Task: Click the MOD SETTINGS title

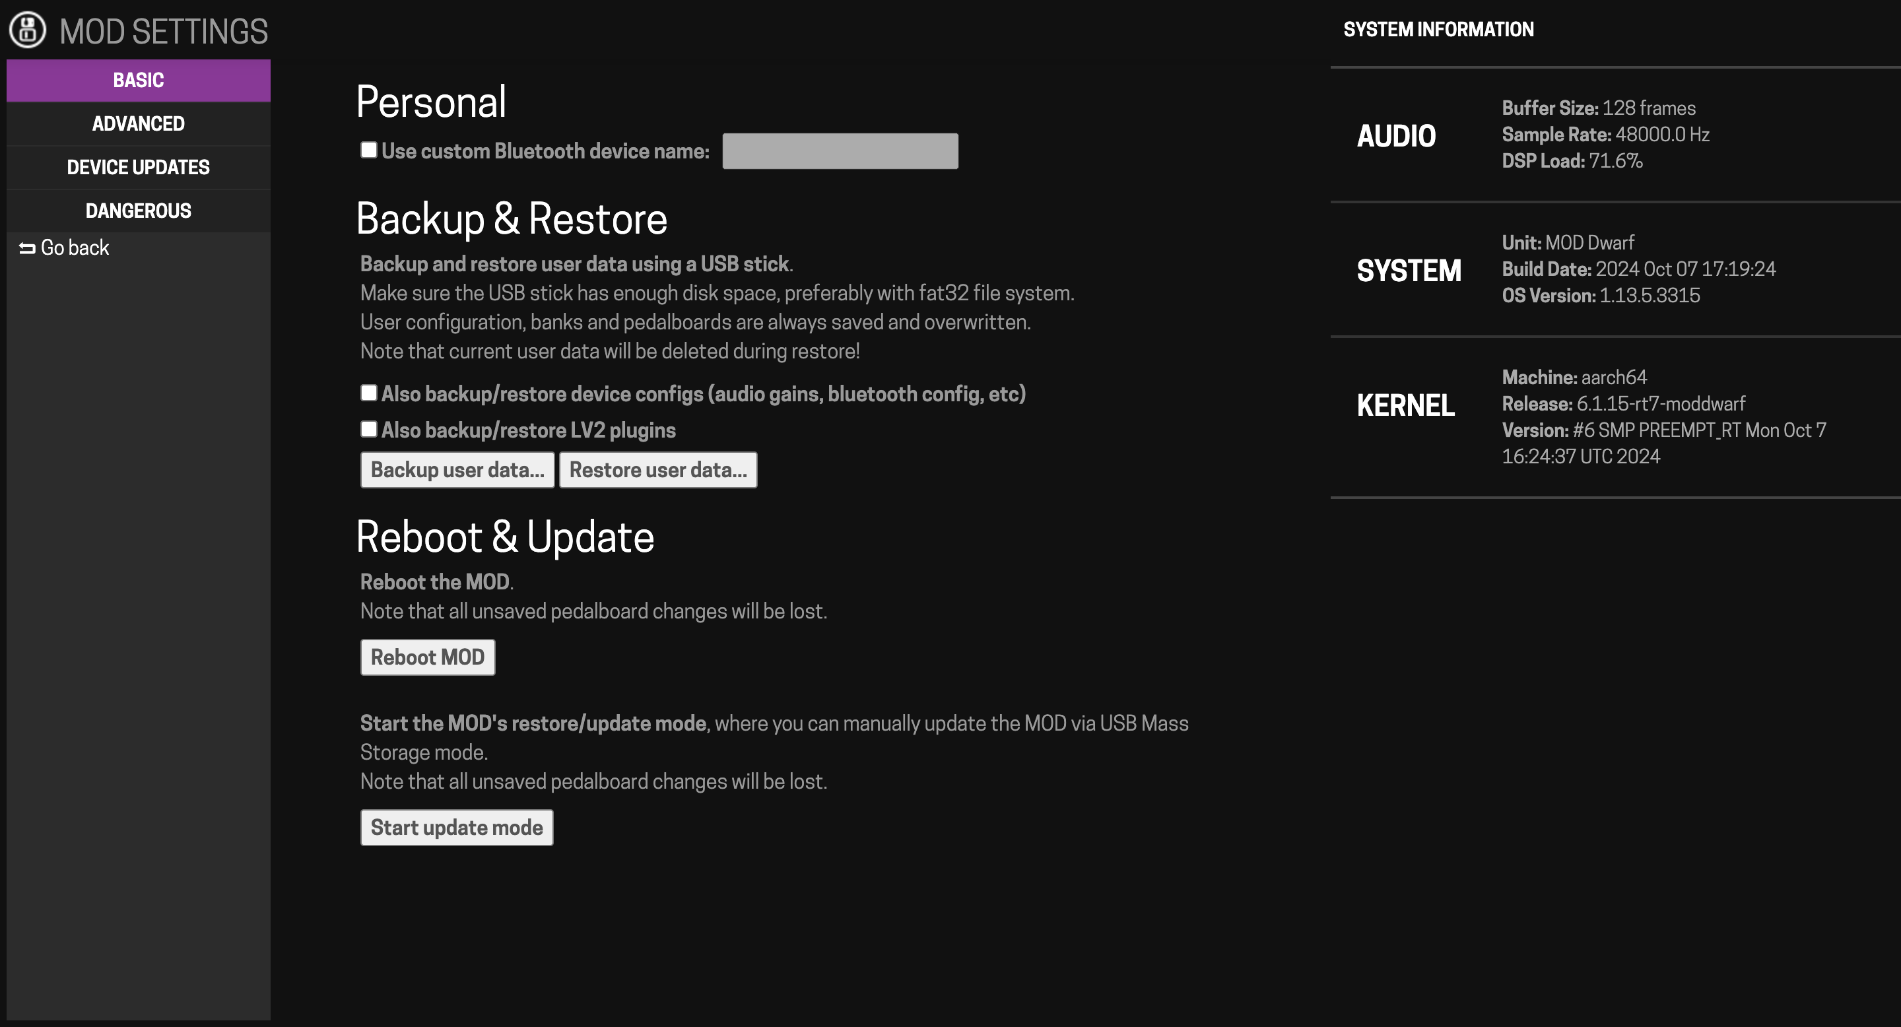Action: tap(164, 32)
